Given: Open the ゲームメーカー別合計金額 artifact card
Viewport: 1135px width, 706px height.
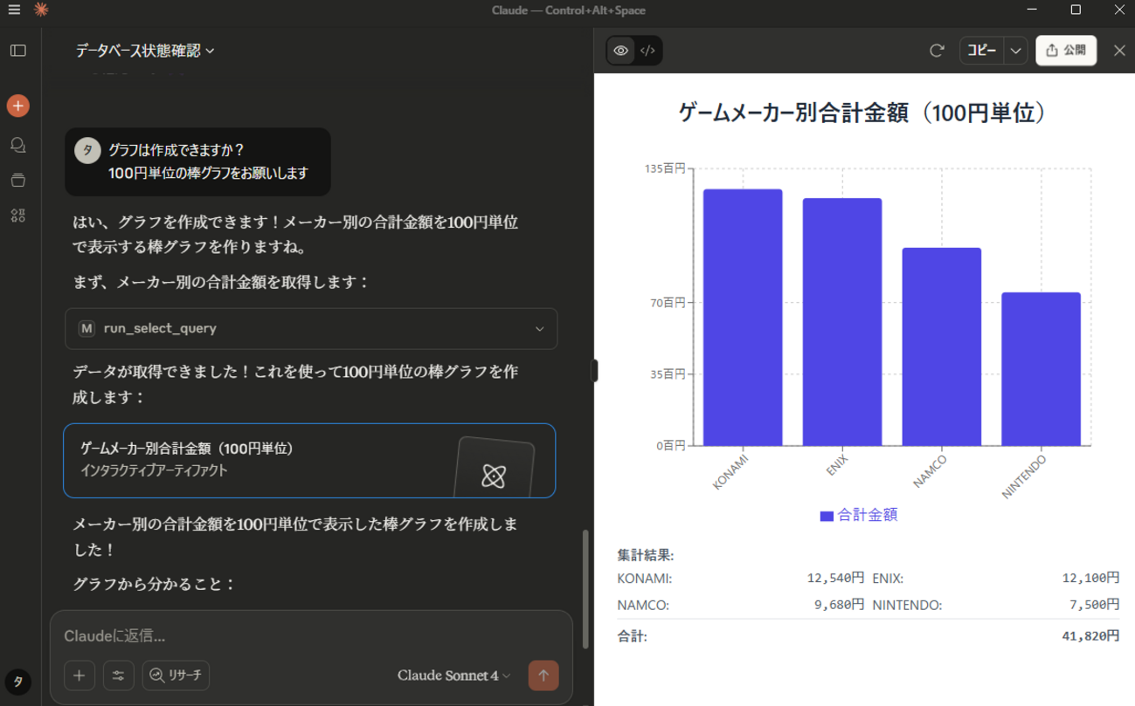Looking at the screenshot, I should click(x=309, y=461).
